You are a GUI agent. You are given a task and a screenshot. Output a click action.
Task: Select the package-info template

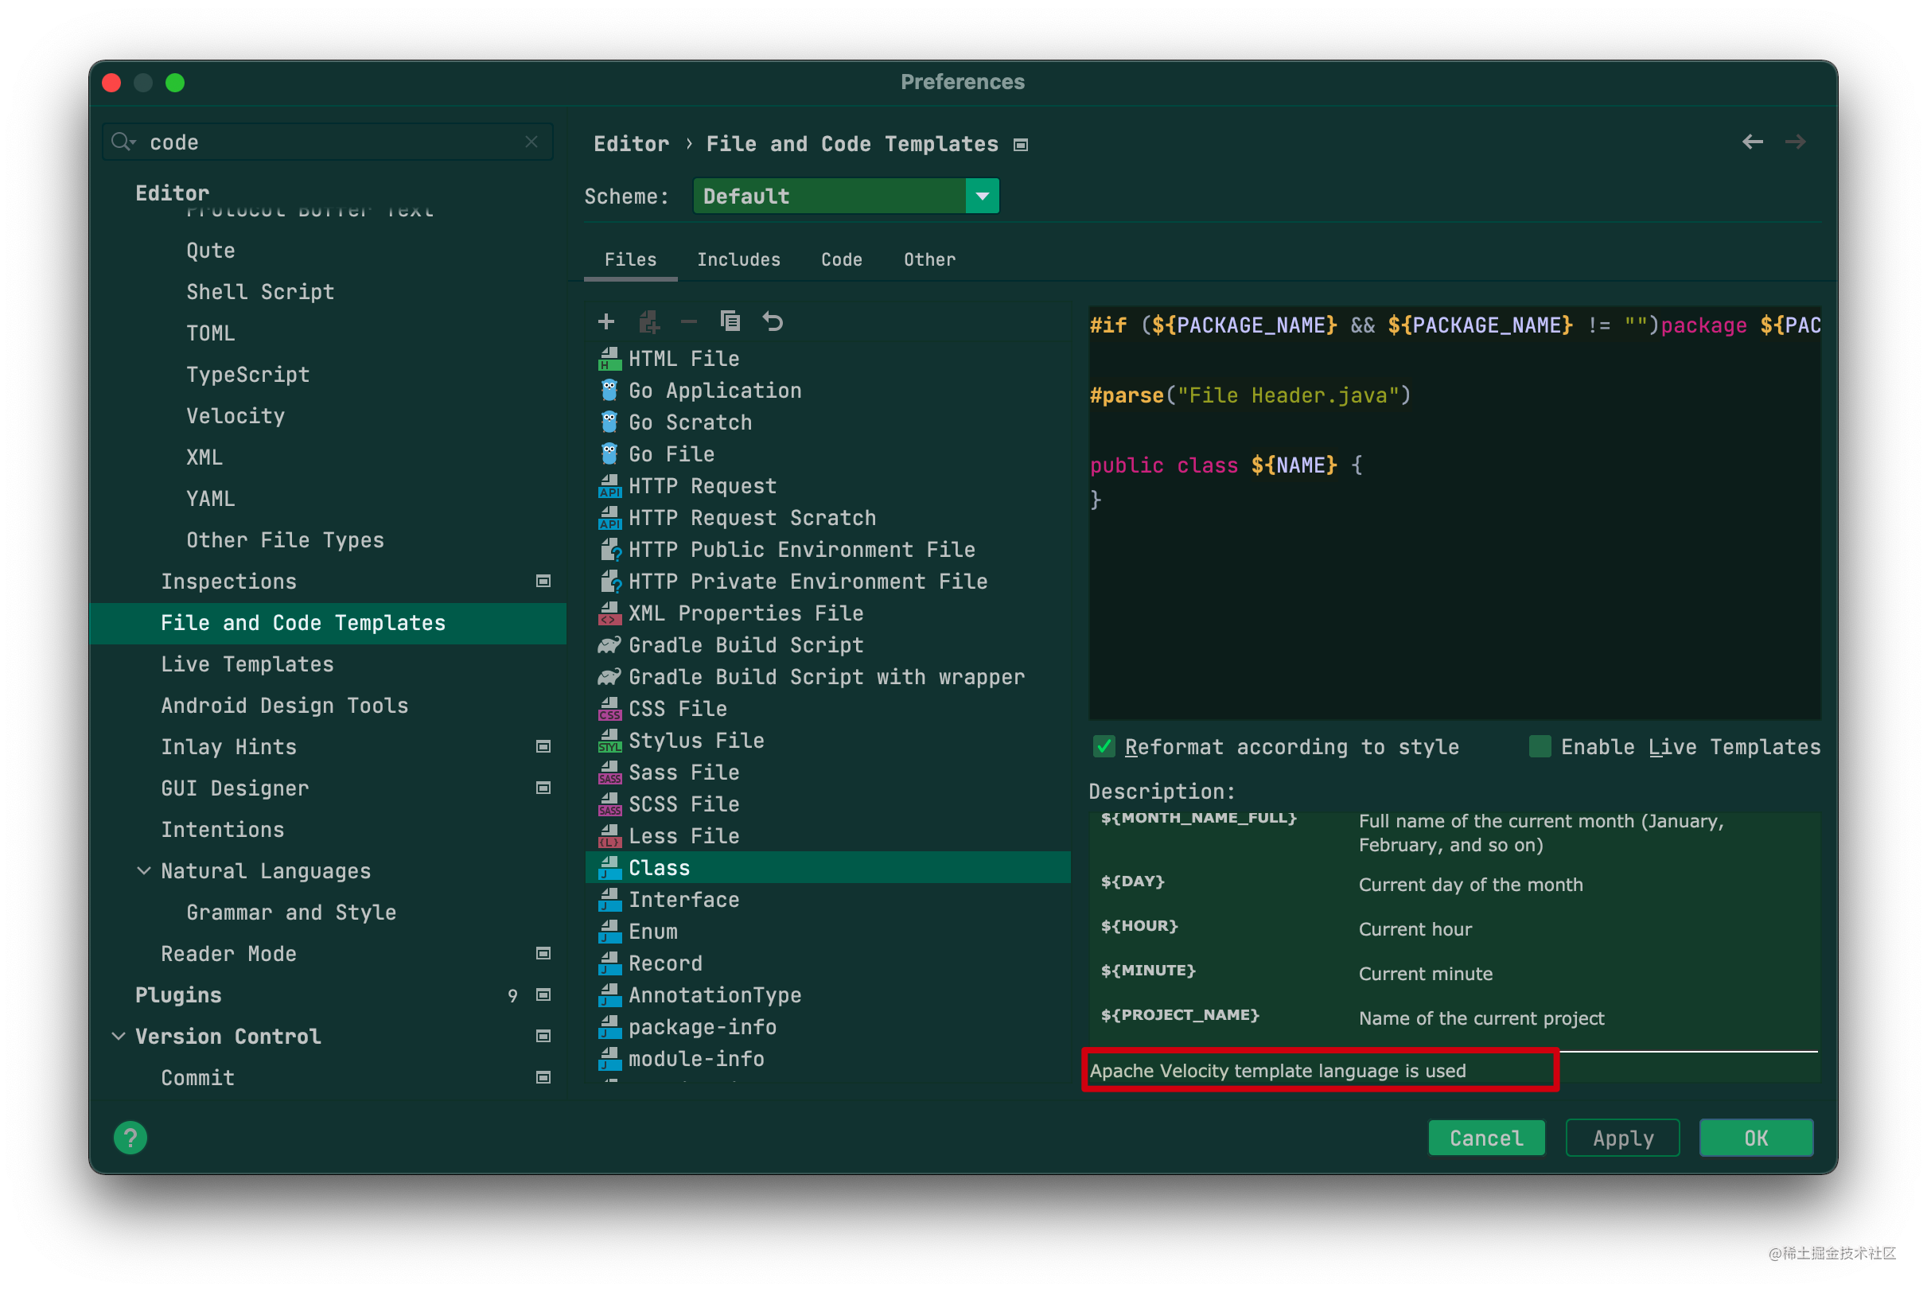(827, 1026)
